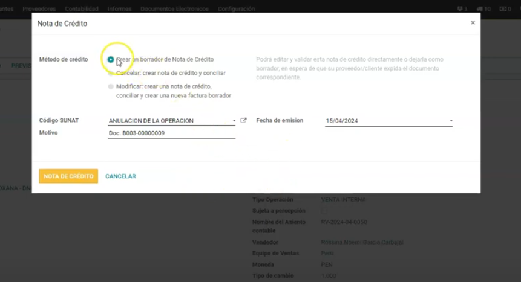Click the CANCELAR button in the dialog
Image resolution: width=521 pixels, height=282 pixels.
tap(120, 176)
